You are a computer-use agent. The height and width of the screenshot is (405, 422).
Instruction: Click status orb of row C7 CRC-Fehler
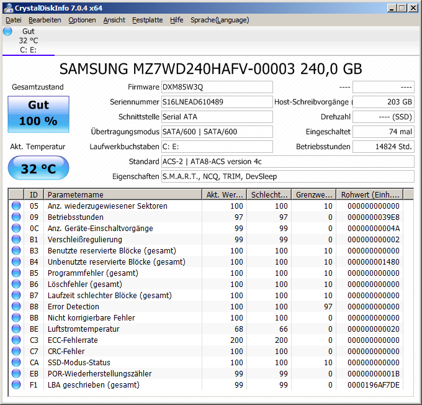[x=16, y=351]
